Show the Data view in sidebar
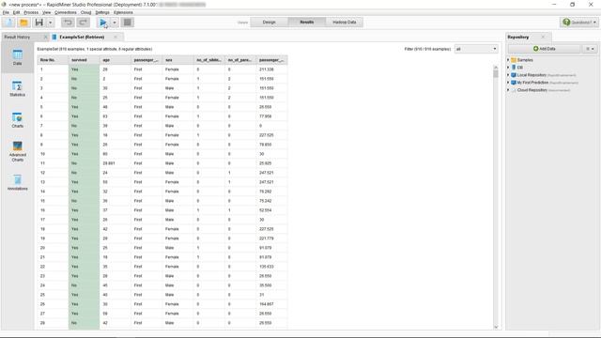Image resolution: width=601 pixels, height=338 pixels. (x=17, y=57)
